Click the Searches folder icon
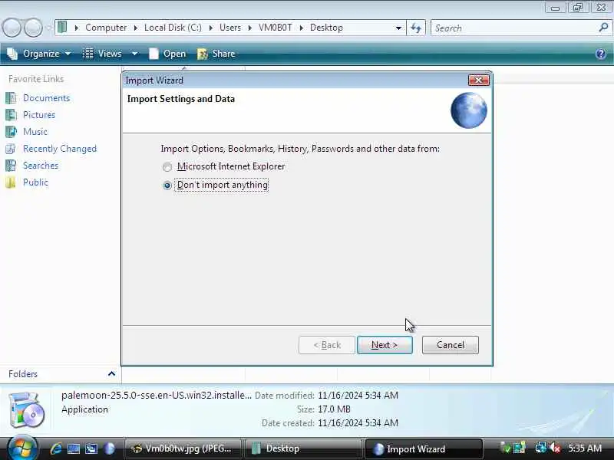 11,166
